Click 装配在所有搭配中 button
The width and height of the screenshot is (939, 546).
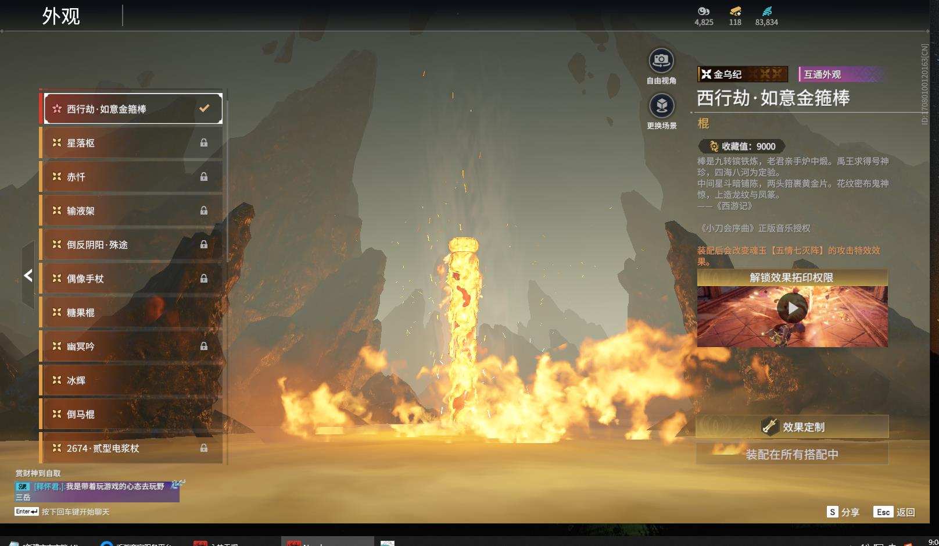[x=792, y=454]
